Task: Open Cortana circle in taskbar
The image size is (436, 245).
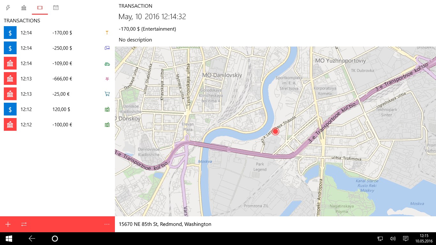Action: 55,239
